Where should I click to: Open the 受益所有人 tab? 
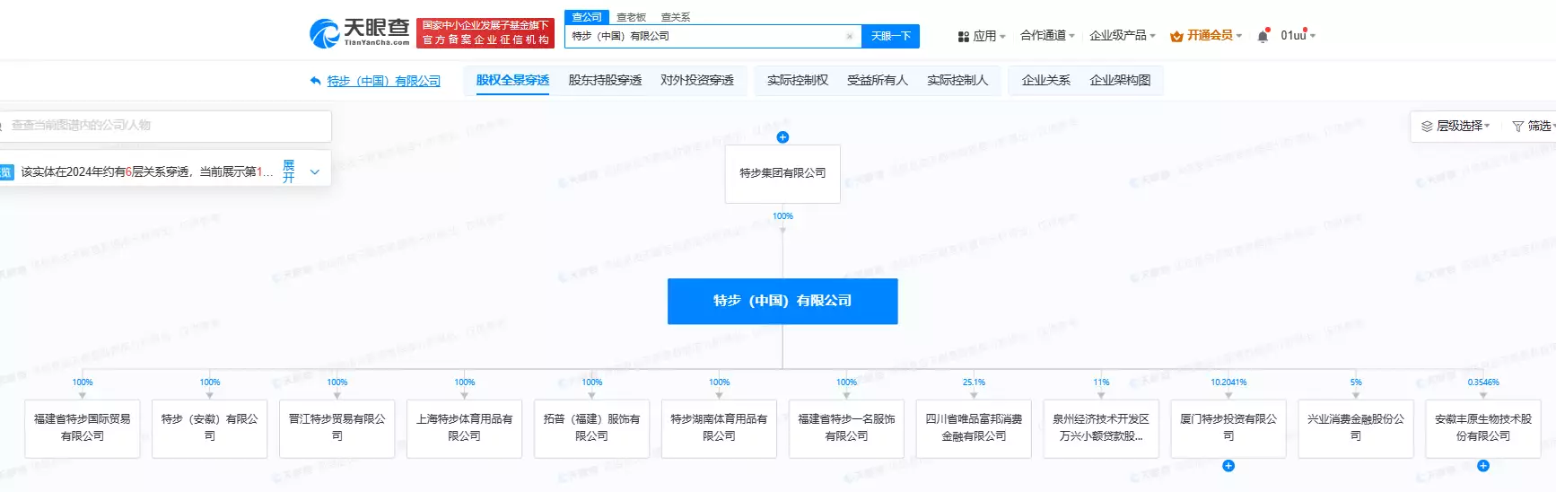point(878,80)
